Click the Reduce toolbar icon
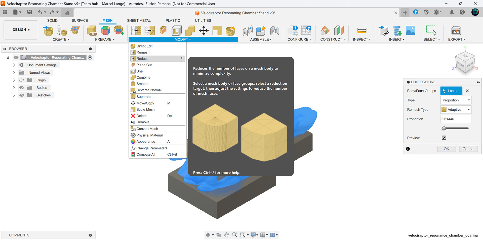The width and height of the screenshot is (483, 240). (x=150, y=31)
